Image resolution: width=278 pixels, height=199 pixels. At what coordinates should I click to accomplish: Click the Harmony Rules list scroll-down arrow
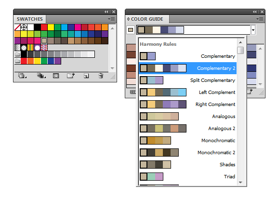click(x=240, y=182)
